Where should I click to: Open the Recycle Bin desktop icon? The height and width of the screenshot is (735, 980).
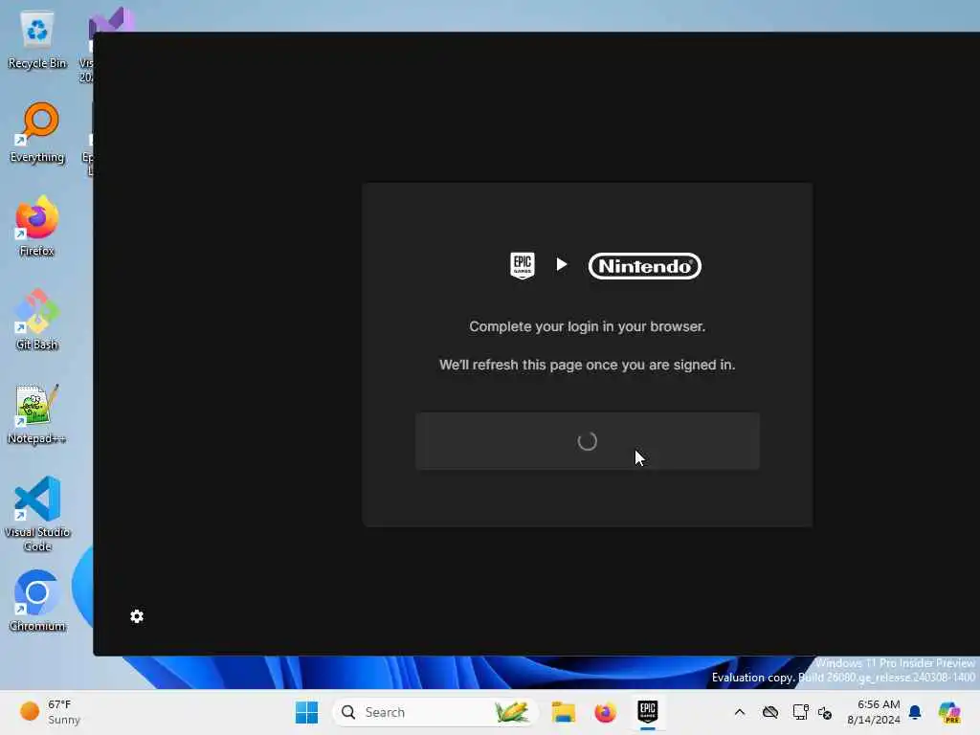(37, 40)
